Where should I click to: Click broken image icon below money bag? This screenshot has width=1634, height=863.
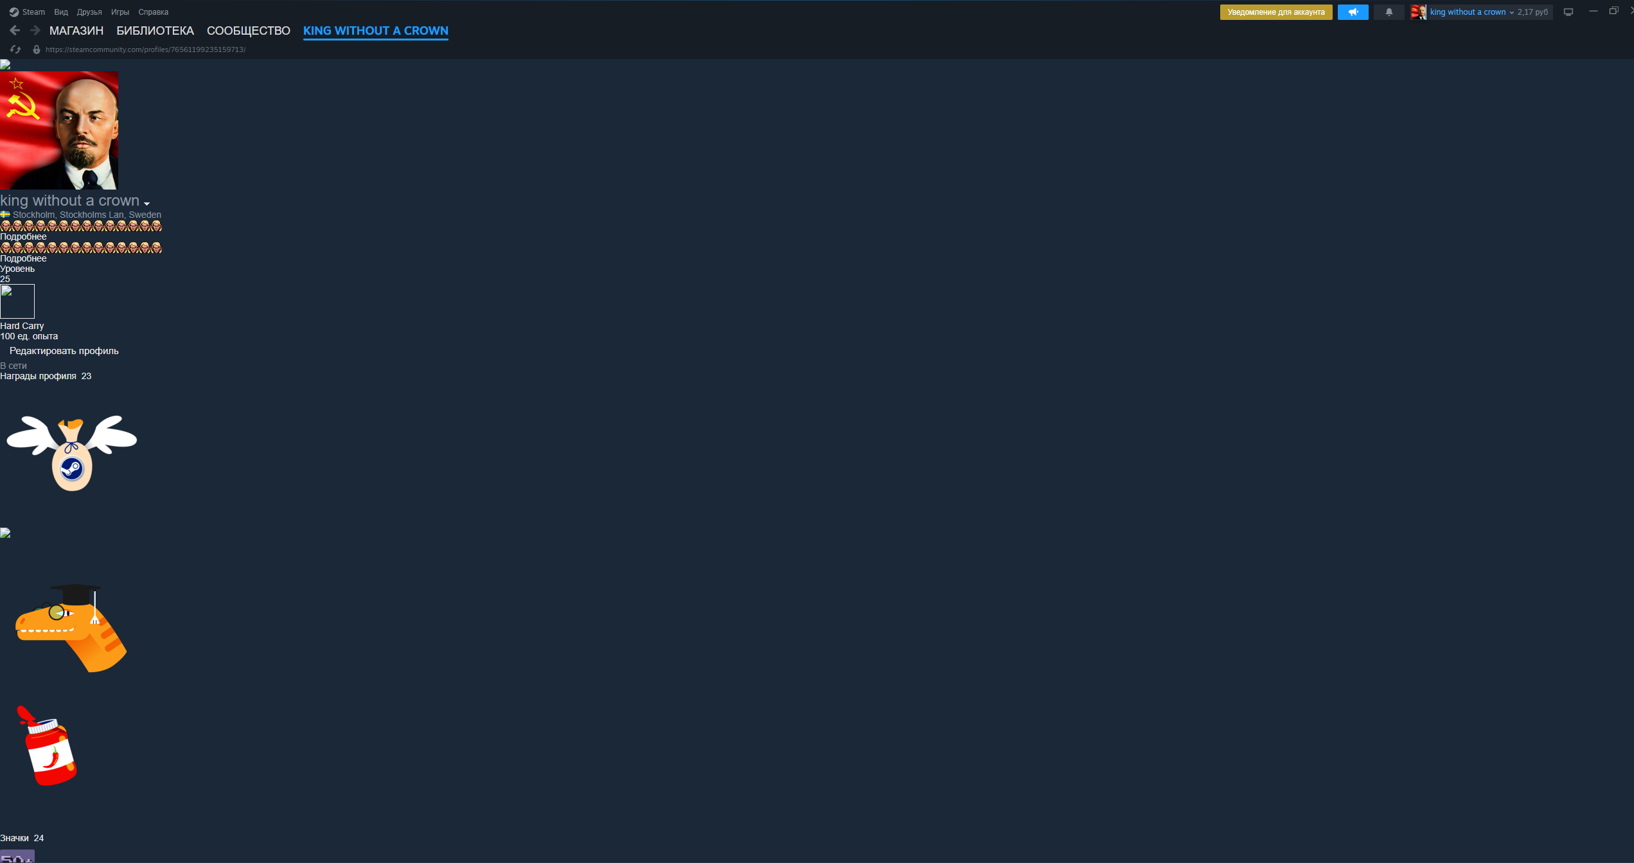pyautogui.click(x=5, y=533)
